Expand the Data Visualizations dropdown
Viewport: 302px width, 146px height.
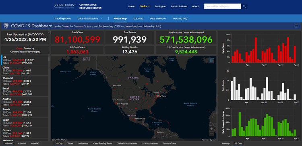[x=90, y=18]
